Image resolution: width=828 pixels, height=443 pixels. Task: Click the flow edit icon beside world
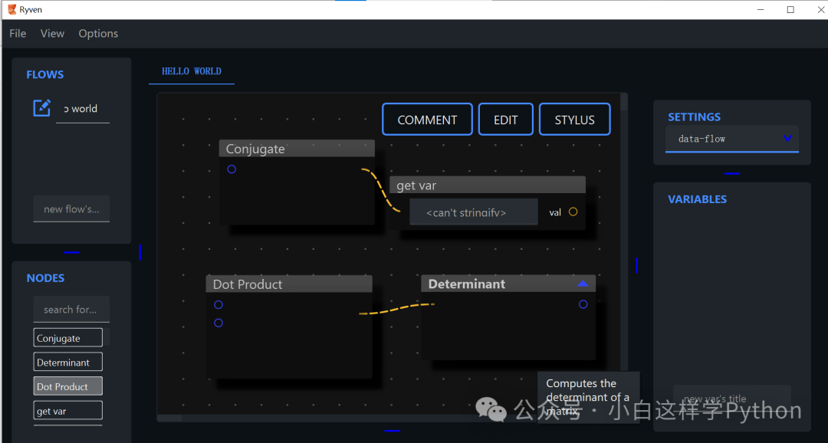click(x=41, y=108)
